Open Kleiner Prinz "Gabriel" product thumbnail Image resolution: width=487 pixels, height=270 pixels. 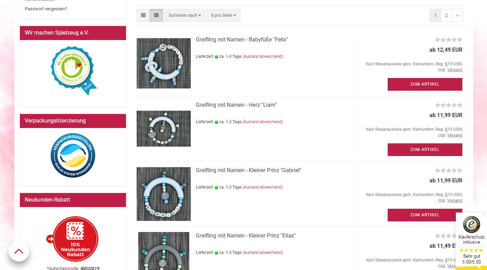(164, 194)
